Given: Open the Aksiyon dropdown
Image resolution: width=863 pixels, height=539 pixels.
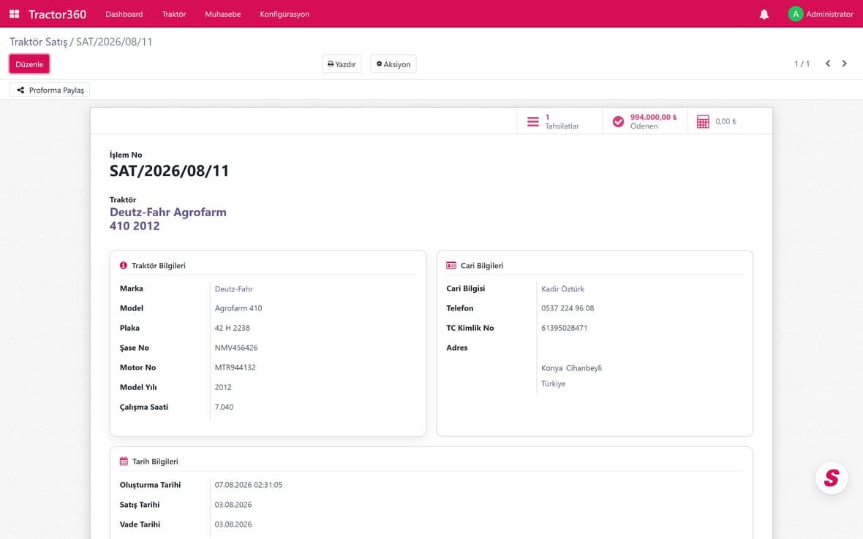Looking at the screenshot, I should tap(393, 64).
